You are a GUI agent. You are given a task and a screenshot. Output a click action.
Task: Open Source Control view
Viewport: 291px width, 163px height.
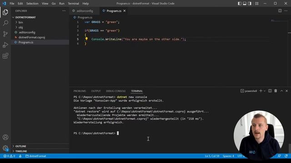tap(5, 34)
